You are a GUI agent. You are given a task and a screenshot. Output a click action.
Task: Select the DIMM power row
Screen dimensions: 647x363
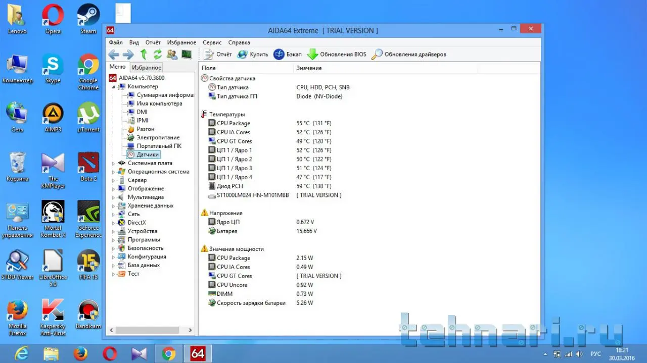pyautogui.click(x=261, y=294)
